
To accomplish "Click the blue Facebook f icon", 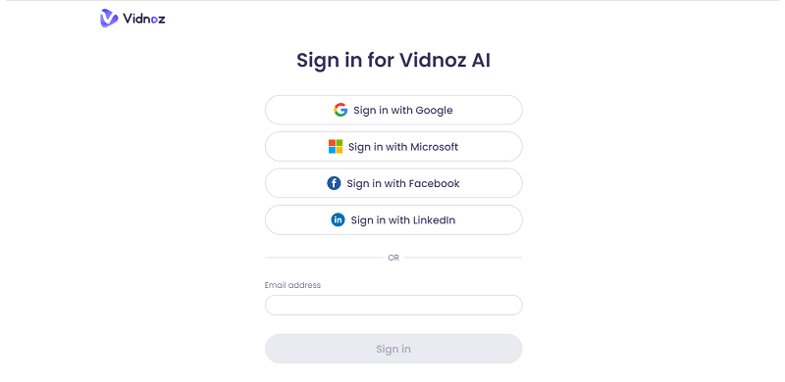I will click(x=334, y=183).
